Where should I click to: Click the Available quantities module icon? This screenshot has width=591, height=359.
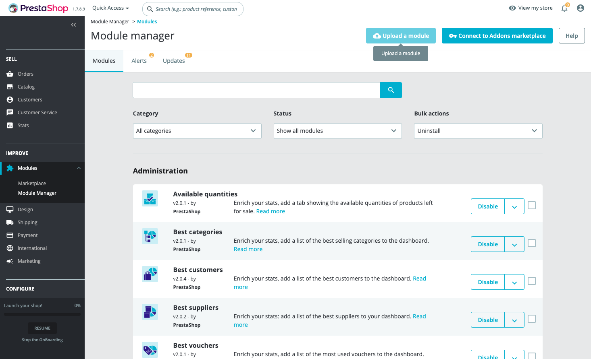tap(150, 198)
